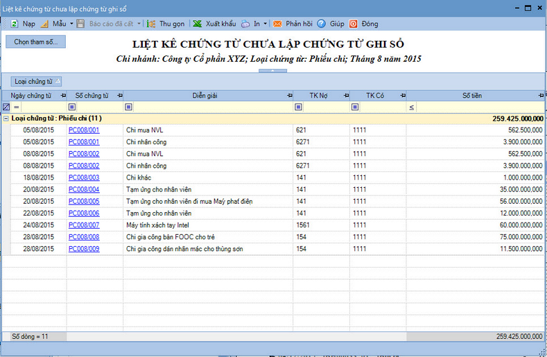The image size is (547, 357).
Task: Open the Số tiền ≤ filter operator
Action: pyautogui.click(x=412, y=107)
